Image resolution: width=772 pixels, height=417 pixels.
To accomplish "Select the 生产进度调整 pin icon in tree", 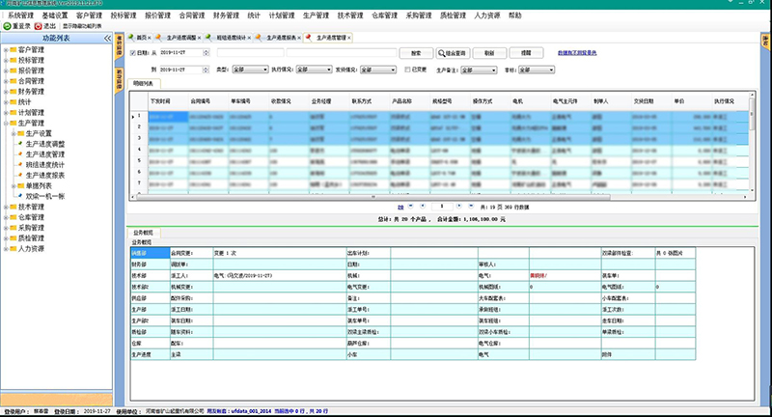I will pyautogui.click(x=19, y=144).
